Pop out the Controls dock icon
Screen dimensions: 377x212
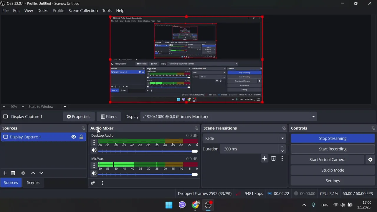pos(373,128)
